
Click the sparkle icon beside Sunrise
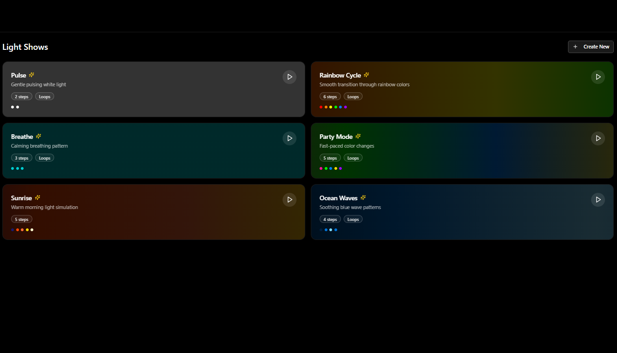click(38, 197)
